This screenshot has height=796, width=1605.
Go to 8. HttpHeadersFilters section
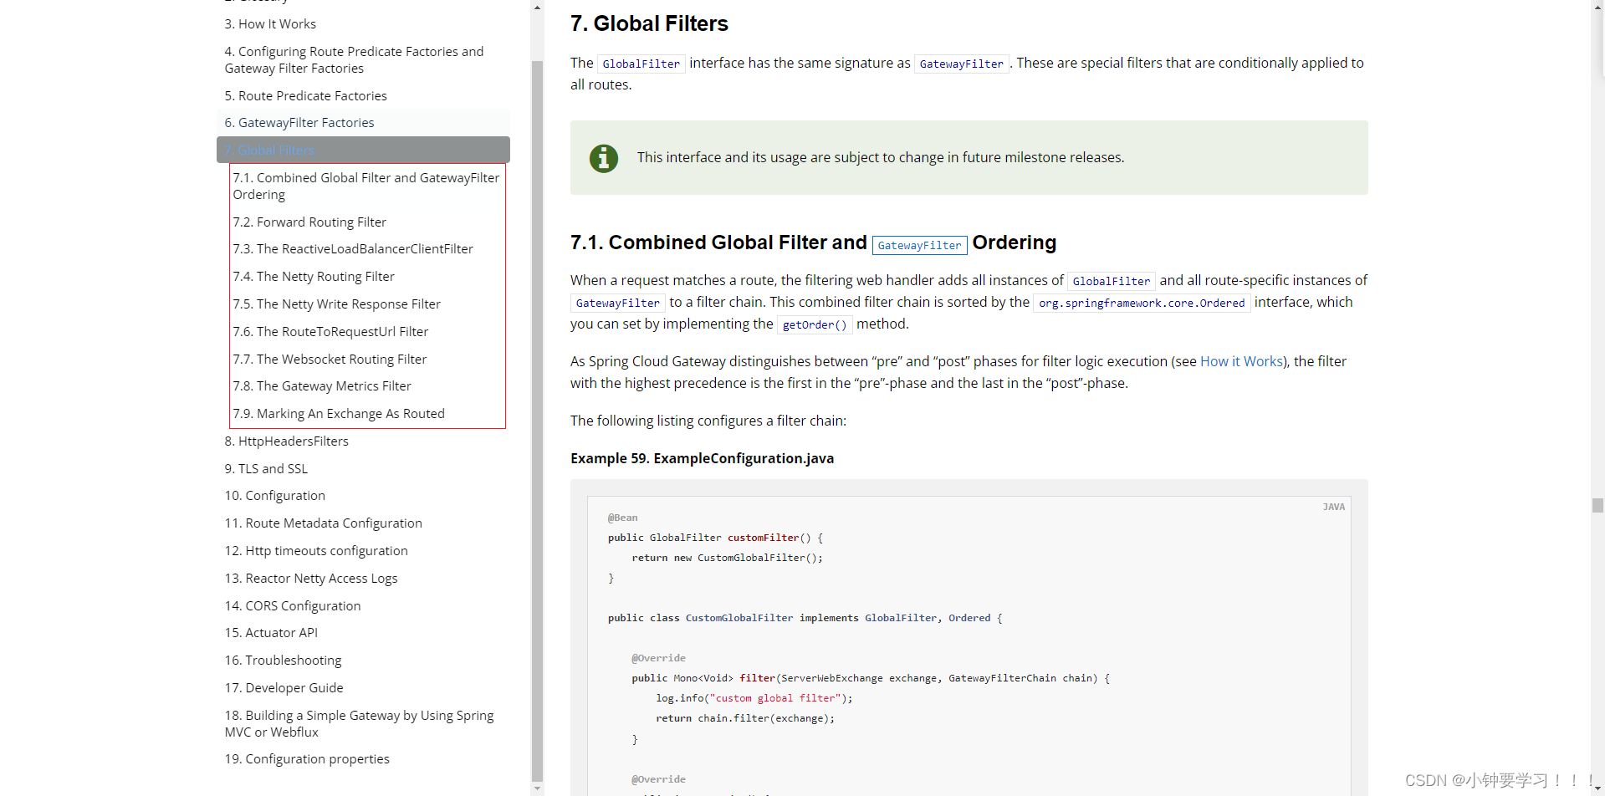(x=286, y=441)
